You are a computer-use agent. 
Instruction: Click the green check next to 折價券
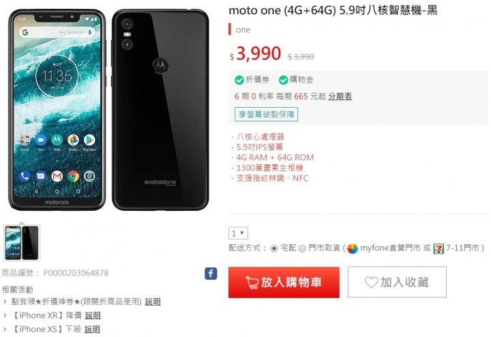pos(239,80)
